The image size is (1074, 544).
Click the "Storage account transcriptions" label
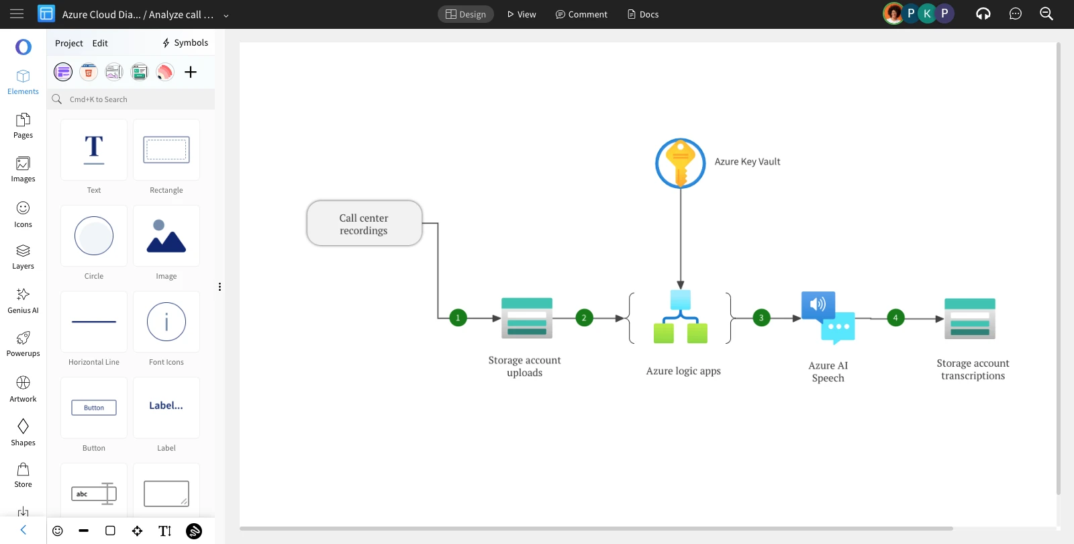[x=973, y=369]
